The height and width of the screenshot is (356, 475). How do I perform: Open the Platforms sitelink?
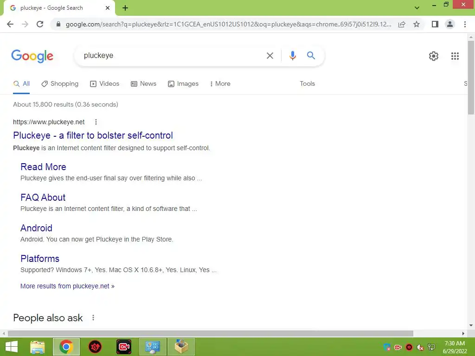[40, 259]
